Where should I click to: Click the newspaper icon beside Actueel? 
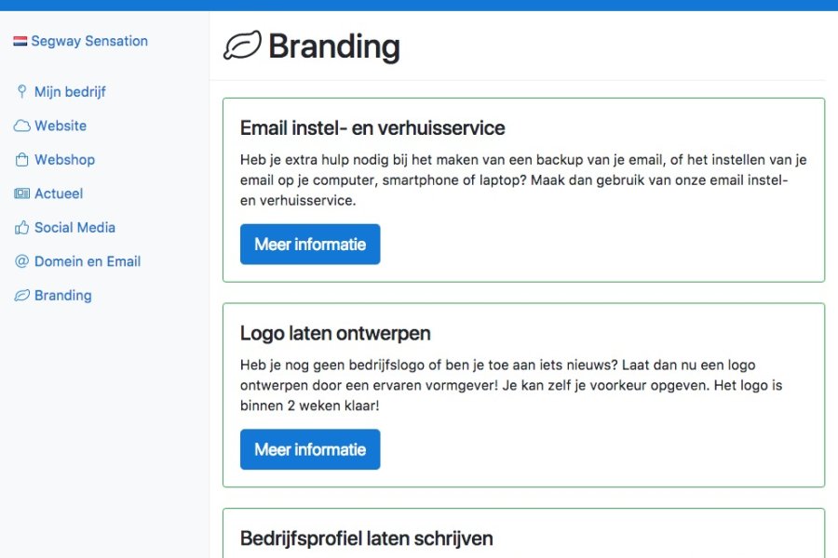(22, 193)
